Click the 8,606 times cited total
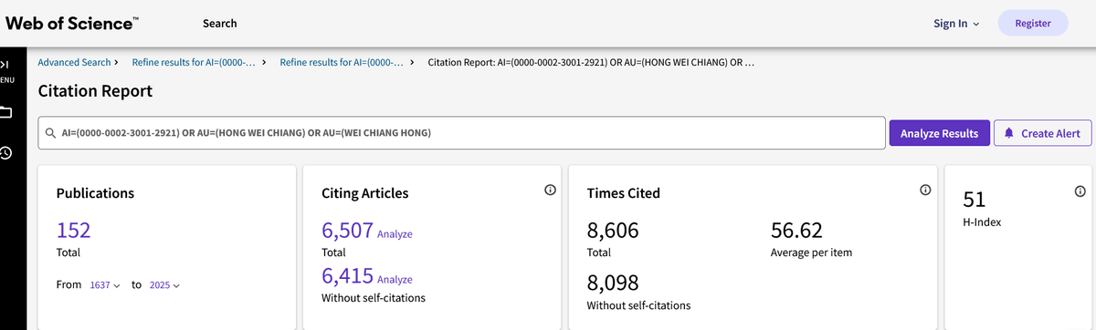 [x=612, y=231]
